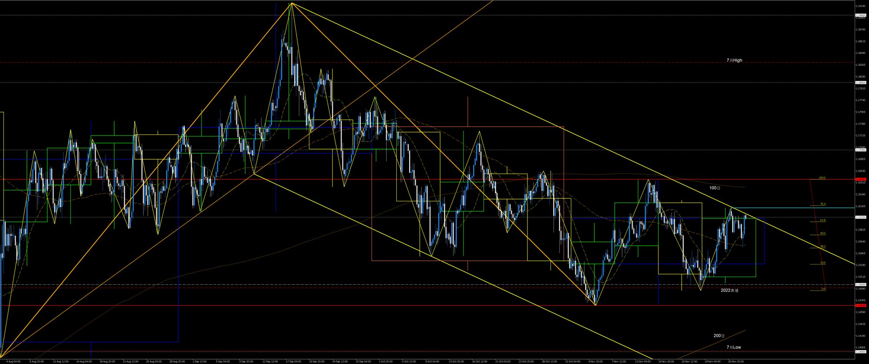Click the 7月Low chart label
The width and height of the screenshot is (869, 364).
tap(733, 347)
